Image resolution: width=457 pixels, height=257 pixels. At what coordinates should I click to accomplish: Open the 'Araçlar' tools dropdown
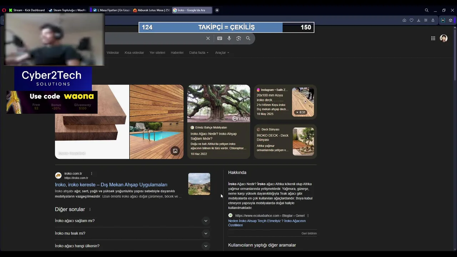click(x=222, y=52)
